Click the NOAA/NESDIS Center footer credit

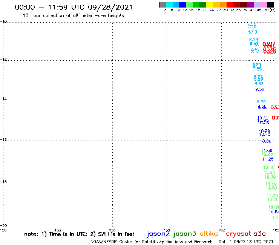pyautogui.click(x=152, y=242)
